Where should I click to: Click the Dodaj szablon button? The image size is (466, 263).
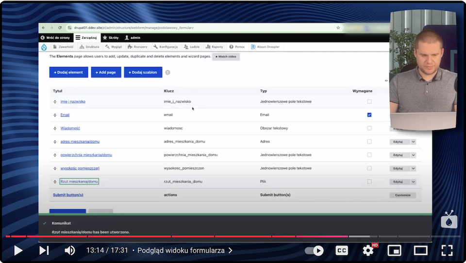pyautogui.click(x=143, y=72)
